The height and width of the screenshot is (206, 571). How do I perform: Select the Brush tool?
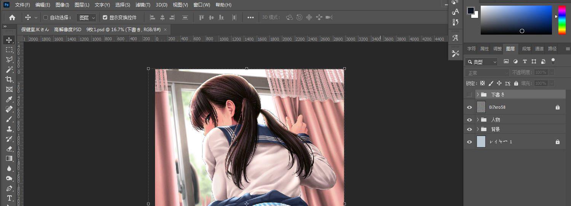click(9, 119)
